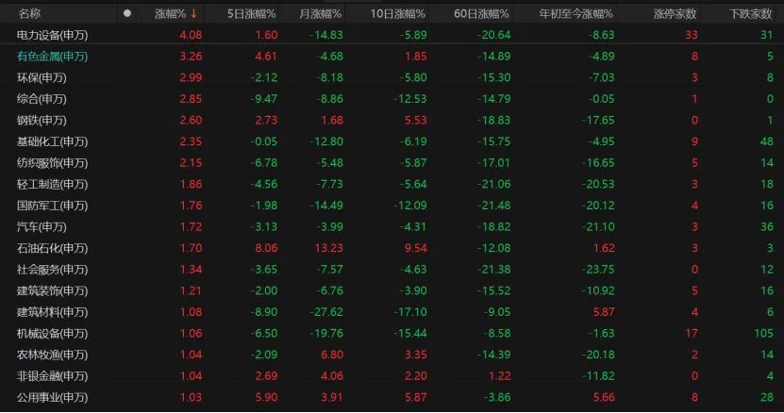
Task: Click 机械设备 涨停家数 value 17
Action: 692,334
